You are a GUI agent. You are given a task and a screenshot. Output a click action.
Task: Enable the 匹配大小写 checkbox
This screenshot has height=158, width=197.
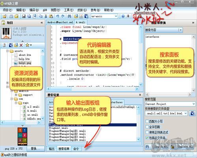[x=147, y=121]
